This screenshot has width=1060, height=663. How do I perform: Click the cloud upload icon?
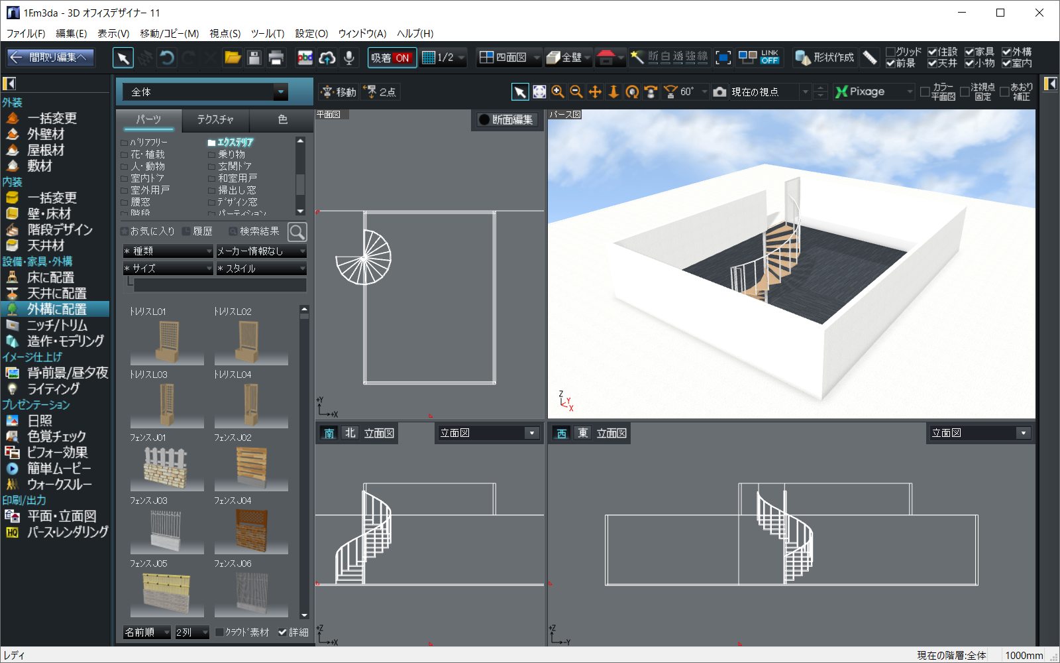(x=327, y=58)
